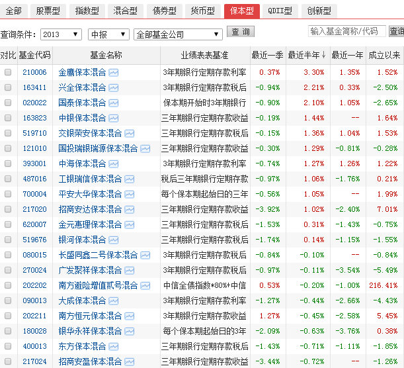
Task: Open chart icon next to 招商安达保本混合
Action: pos(130,210)
